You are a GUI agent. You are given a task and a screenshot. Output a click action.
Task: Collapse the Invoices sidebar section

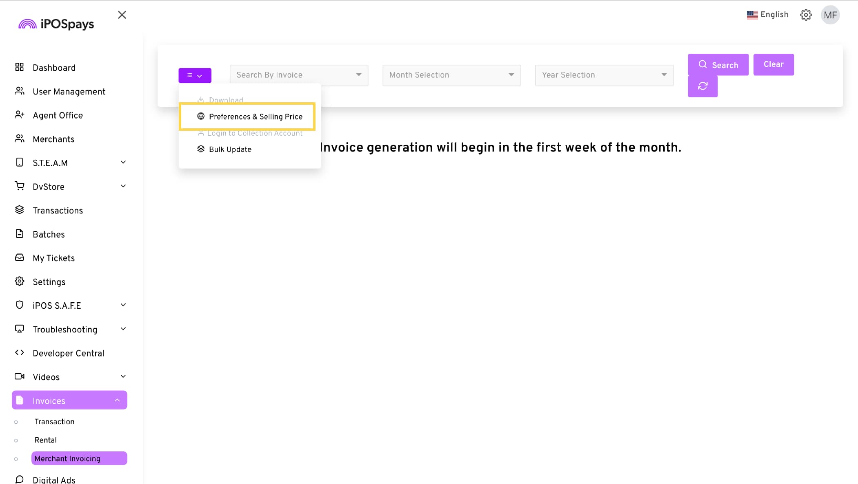pyautogui.click(x=117, y=400)
